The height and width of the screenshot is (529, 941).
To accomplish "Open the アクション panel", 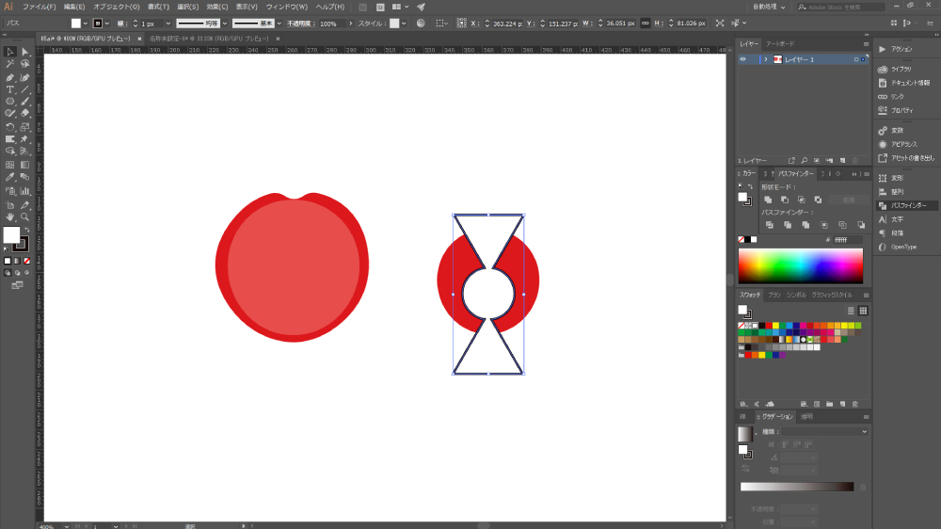I will pos(901,49).
